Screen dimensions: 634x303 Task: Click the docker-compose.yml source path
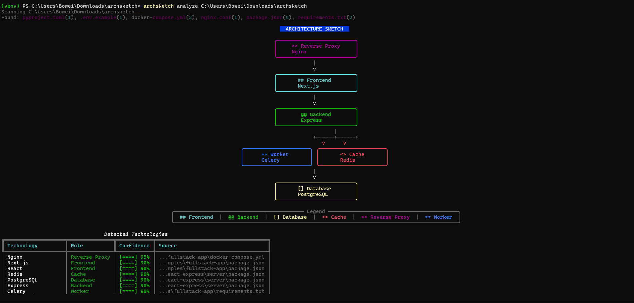212,257
